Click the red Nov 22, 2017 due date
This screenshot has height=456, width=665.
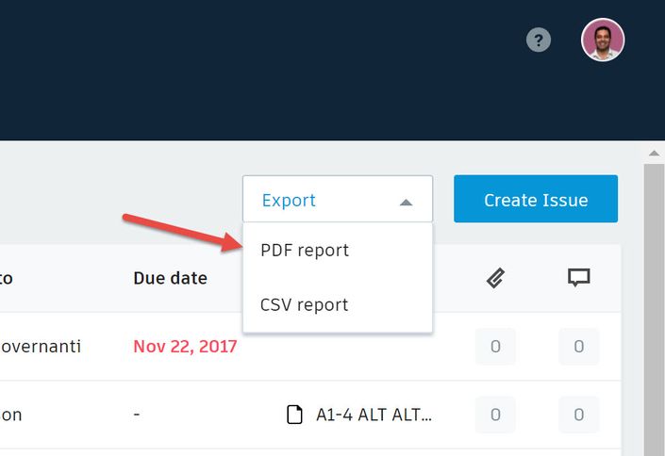[x=185, y=347]
